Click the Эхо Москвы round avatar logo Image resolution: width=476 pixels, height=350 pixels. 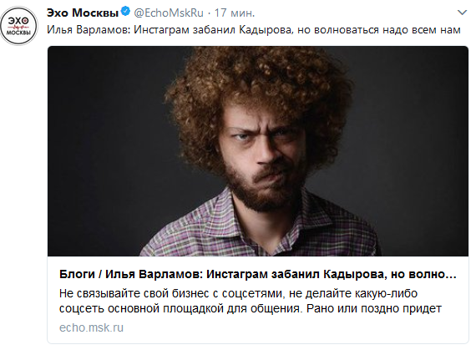pyautogui.click(x=18, y=26)
